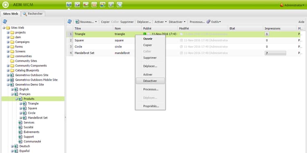
Task: Refresh the site tree panel
Action: [x=5, y=22]
